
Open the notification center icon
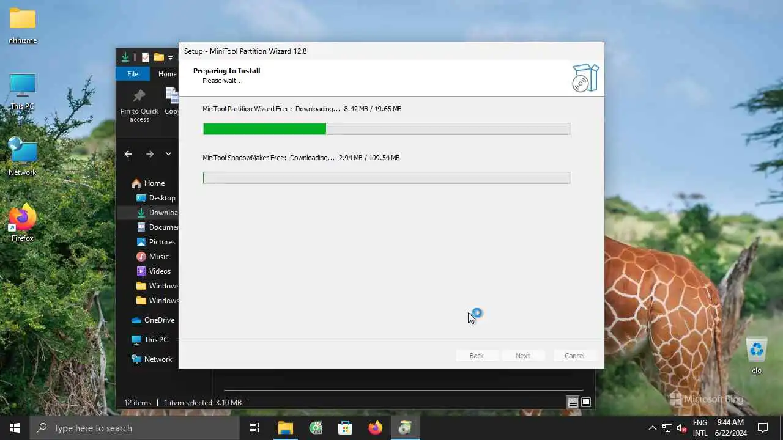click(x=763, y=428)
